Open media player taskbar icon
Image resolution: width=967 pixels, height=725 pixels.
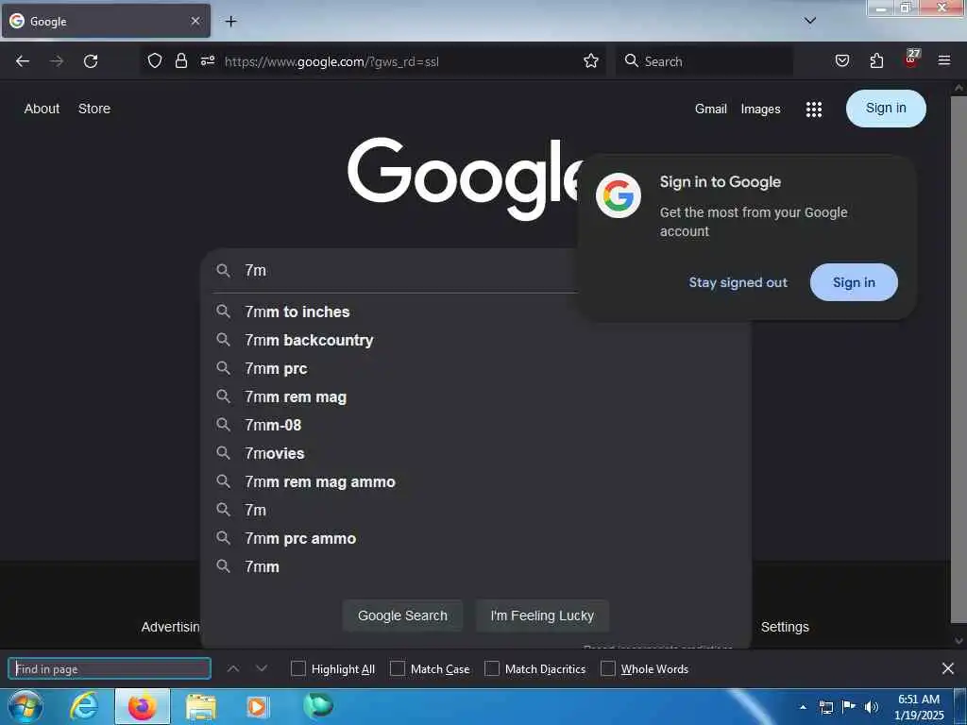[x=257, y=706]
